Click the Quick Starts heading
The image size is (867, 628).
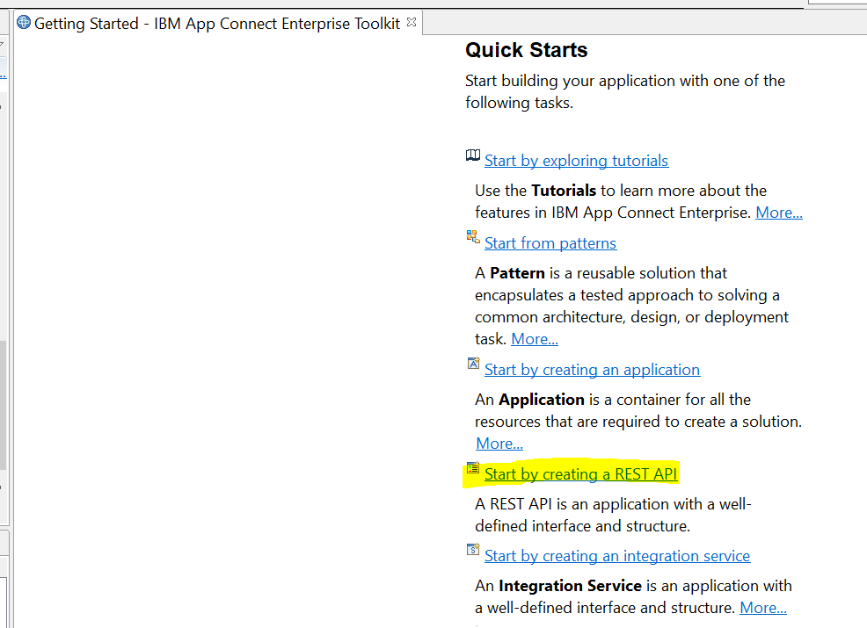[x=527, y=50]
